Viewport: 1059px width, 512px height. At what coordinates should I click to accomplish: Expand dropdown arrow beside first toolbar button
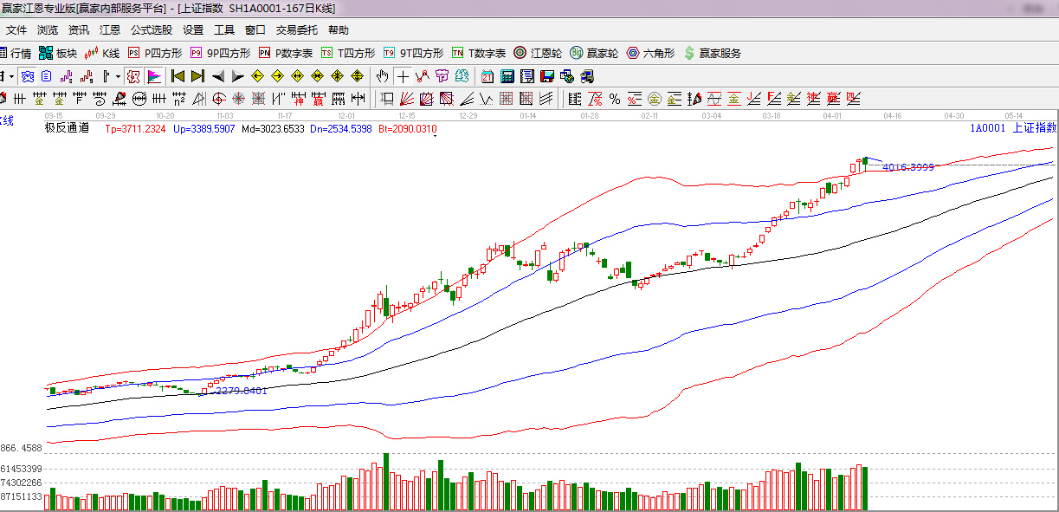(x=11, y=76)
